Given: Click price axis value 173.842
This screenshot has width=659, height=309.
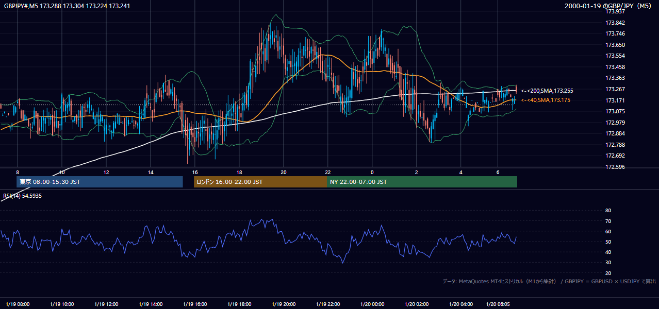Looking at the screenshot, I should click(x=615, y=23).
